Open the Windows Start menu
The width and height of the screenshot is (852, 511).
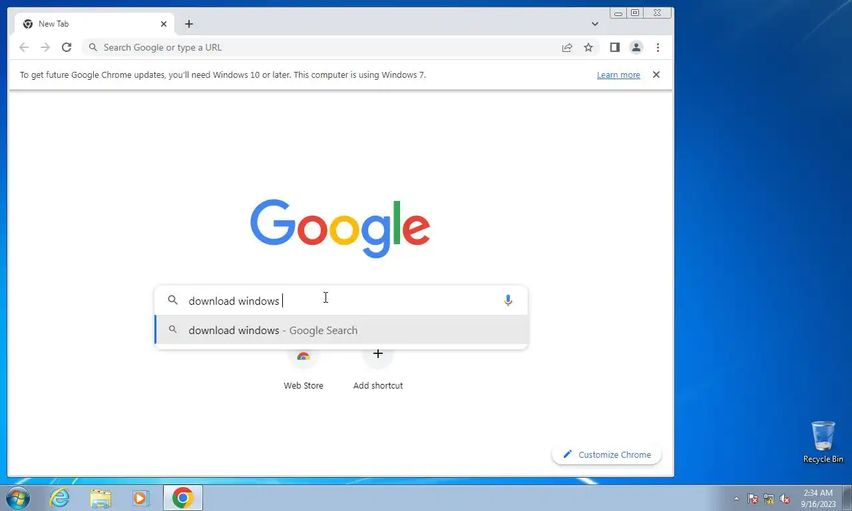(x=17, y=498)
